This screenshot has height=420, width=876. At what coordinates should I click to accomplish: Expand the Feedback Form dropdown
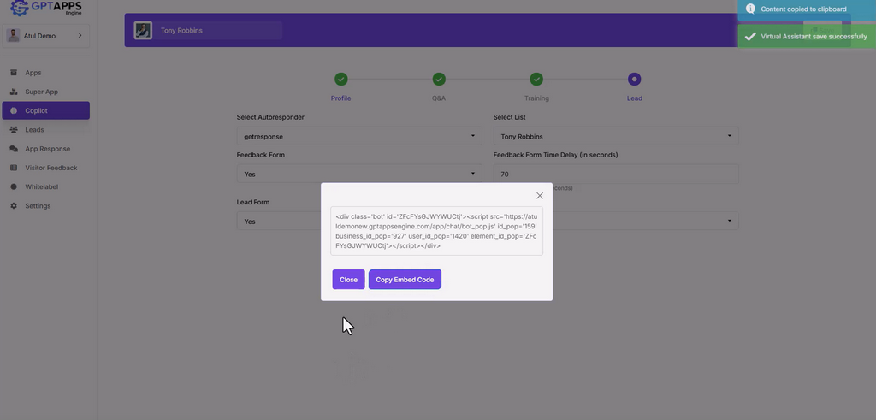coord(358,174)
